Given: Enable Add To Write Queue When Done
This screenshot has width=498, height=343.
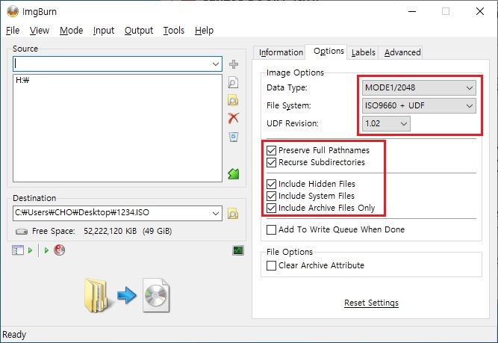Looking at the screenshot, I should click(x=271, y=229).
